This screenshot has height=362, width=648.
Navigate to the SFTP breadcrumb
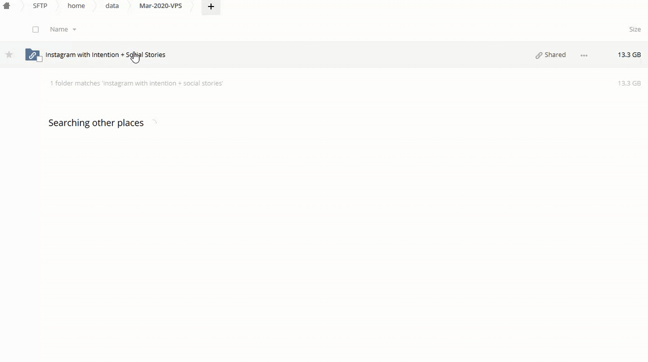click(40, 6)
